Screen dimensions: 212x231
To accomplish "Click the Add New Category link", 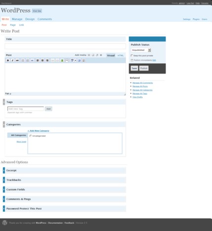I will 39,131.
